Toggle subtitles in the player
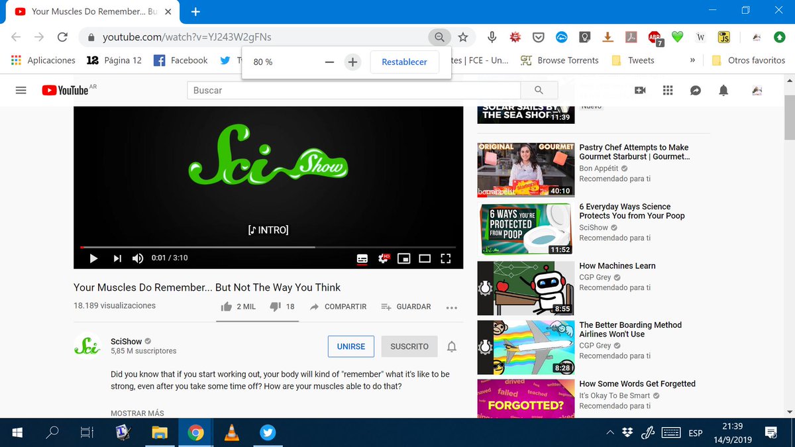Viewport: 795px width, 447px height. click(362, 258)
